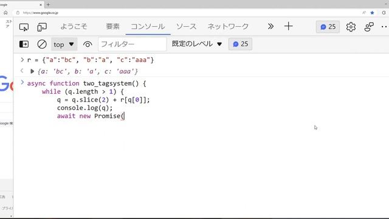Image resolution: width=389 pixels, height=219 pixels.
Task: Open the top context dropdown
Action: [x=64, y=44]
